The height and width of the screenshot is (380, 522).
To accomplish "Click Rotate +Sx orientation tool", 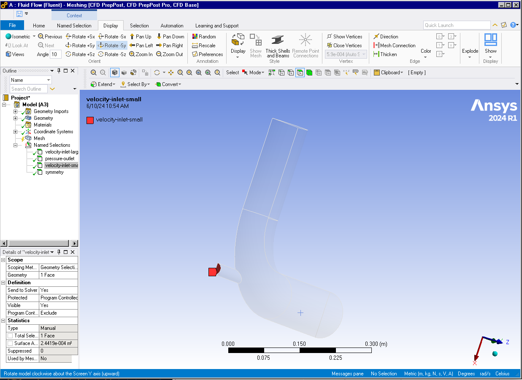I will [68, 37].
